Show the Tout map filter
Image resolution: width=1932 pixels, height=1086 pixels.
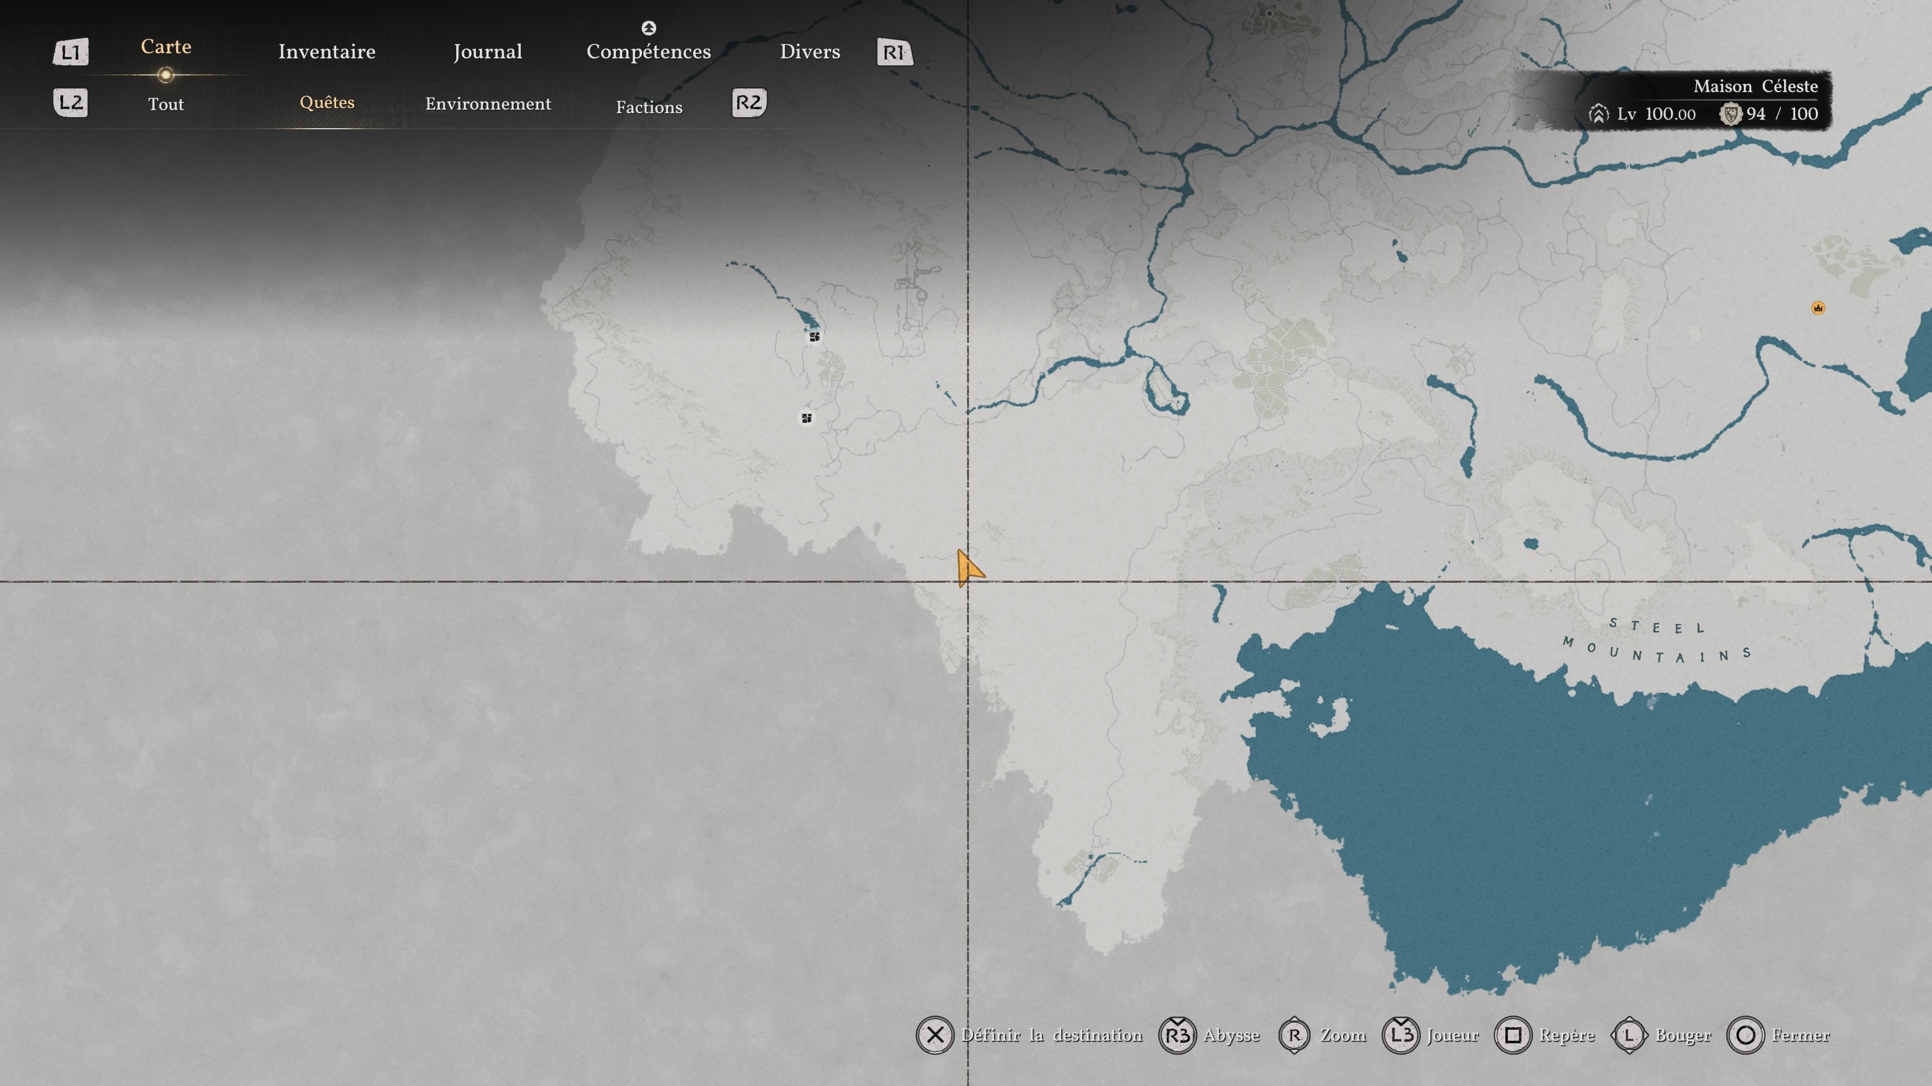coord(166,104)
